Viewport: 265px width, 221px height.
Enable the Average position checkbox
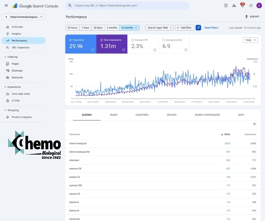point(164,40)
